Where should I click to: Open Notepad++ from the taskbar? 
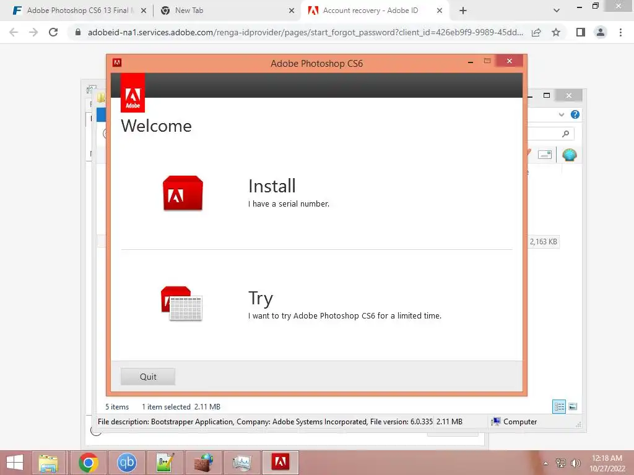165,463
